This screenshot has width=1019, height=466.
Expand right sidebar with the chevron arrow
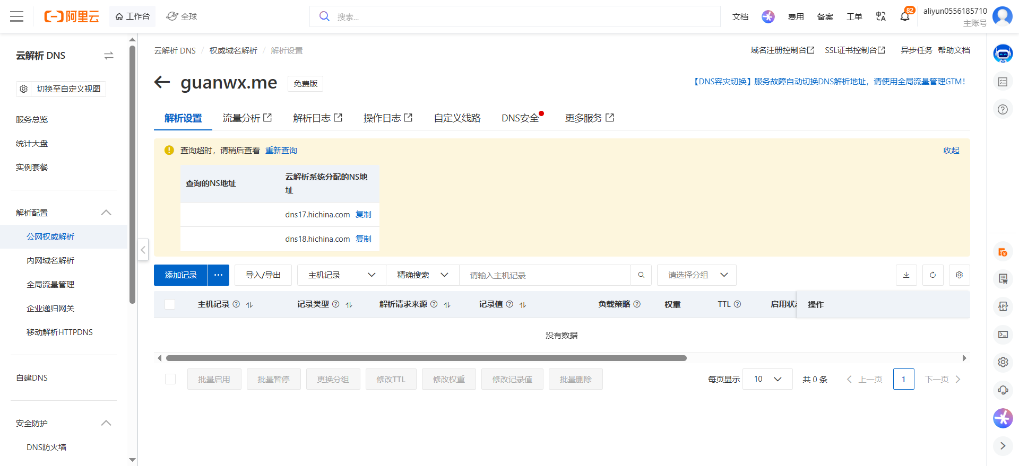tap(1003, 446)
